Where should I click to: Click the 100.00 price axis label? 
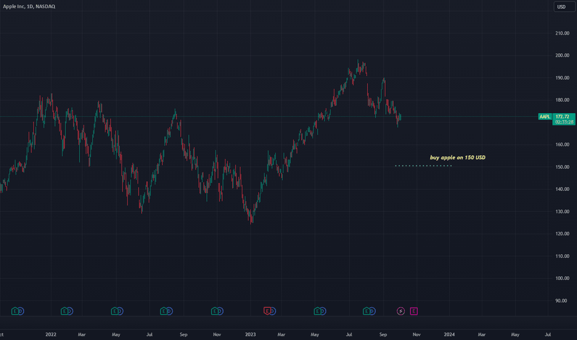click(x=562, y=278)
